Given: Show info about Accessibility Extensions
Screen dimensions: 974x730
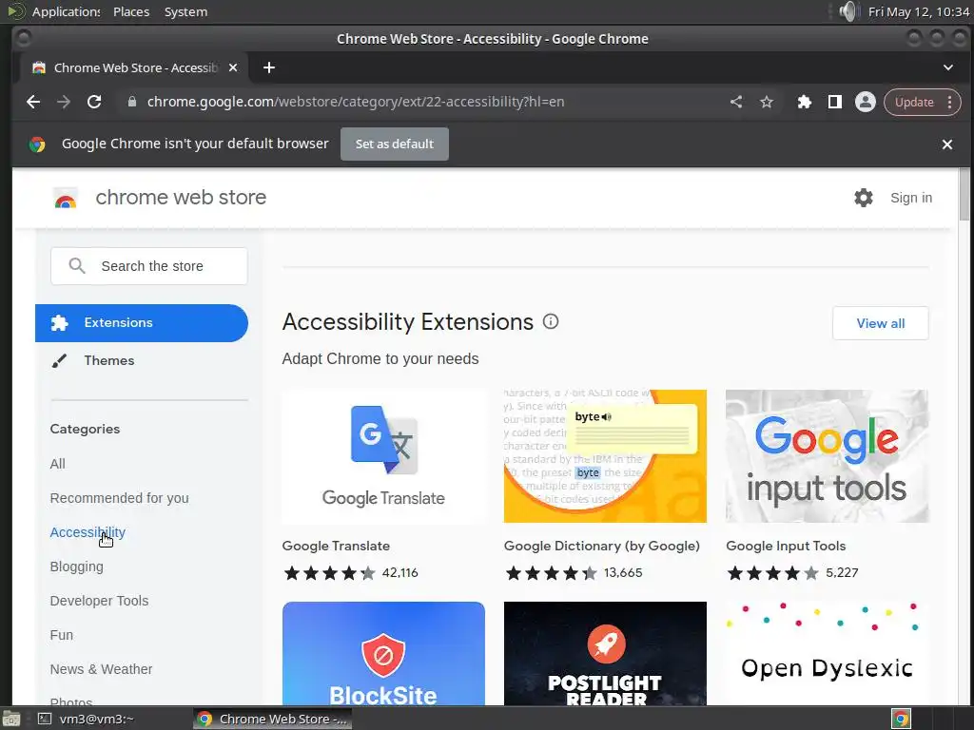Looking at the screenshot, I should [x=551, y=321].
